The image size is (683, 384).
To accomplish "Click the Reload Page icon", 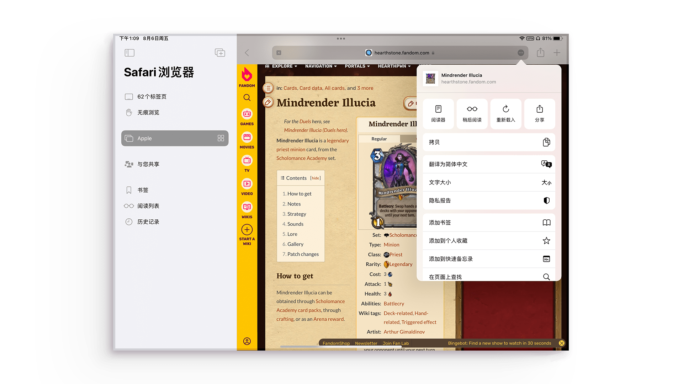I will click(506, 112).
